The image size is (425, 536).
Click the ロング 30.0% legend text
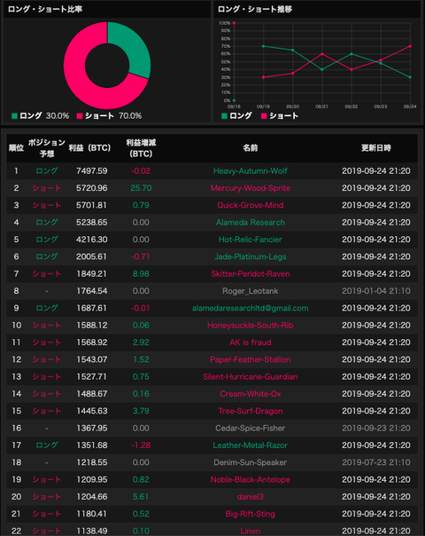44,116
